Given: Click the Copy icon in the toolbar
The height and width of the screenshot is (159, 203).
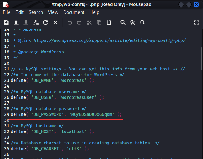Looking at the screenshot, I should [x=99, y=22].
